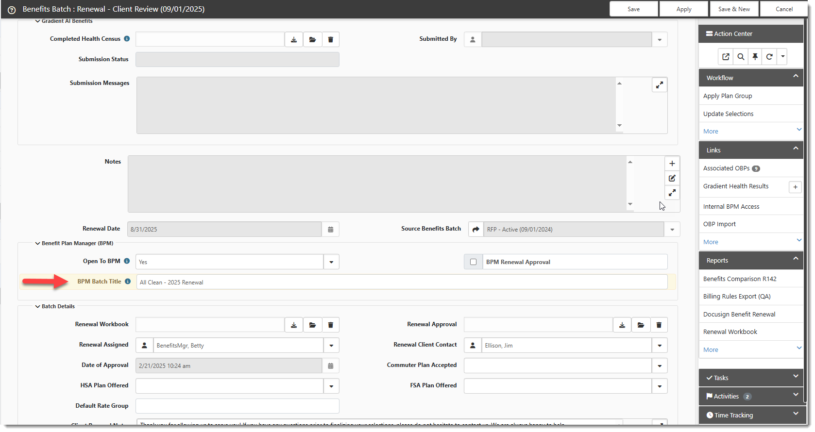The image size is (815, 432).
Task: Expand the Tasks panel
Action: coord(795,376)
